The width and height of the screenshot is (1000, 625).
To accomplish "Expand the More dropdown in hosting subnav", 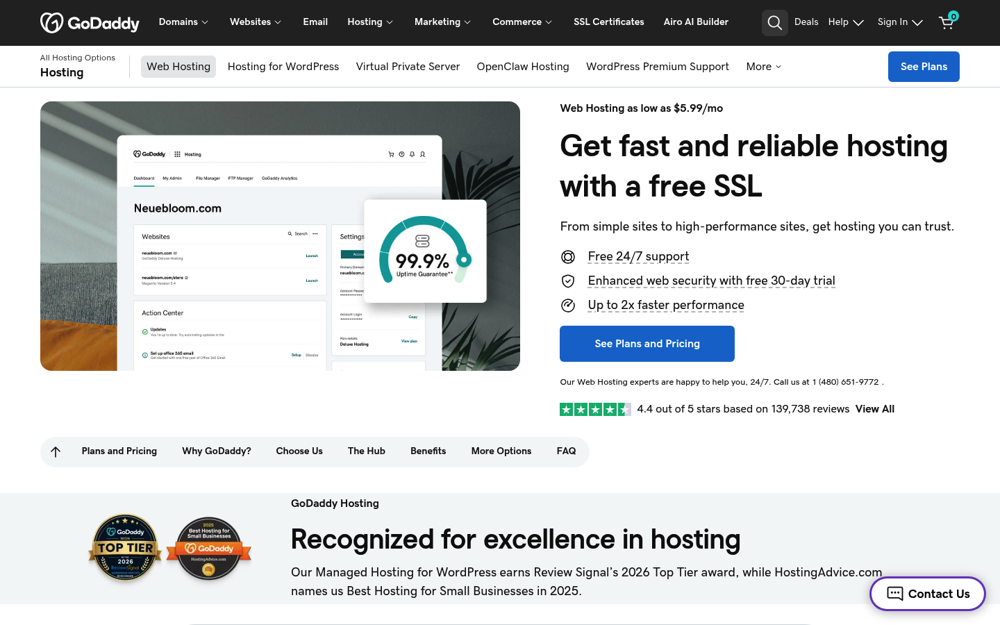I will tap(764, 67).
